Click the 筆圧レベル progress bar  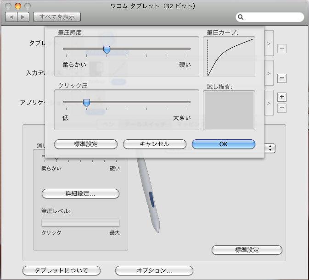80,223
